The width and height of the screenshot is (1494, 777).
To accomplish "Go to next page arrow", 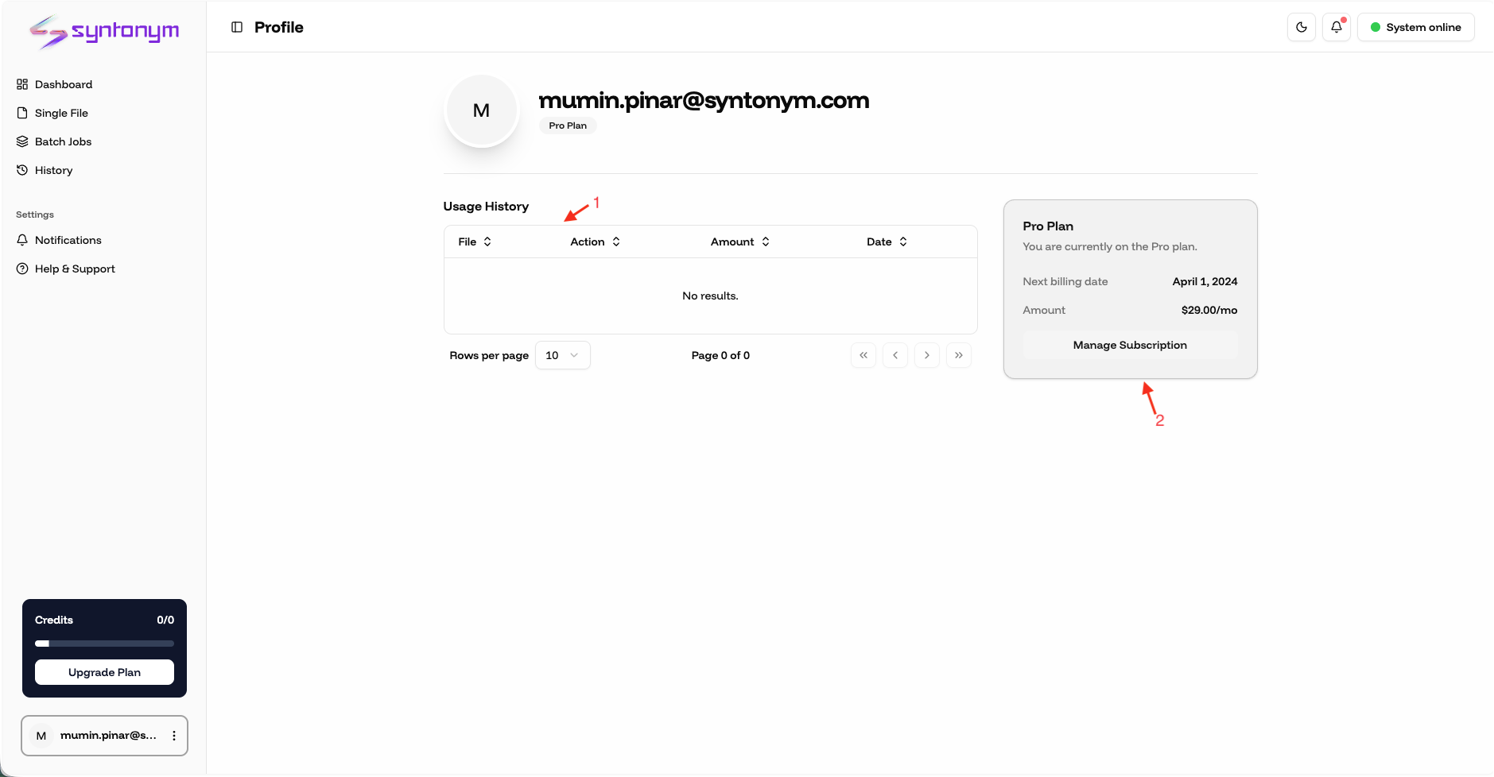I will tap(927, 355).
